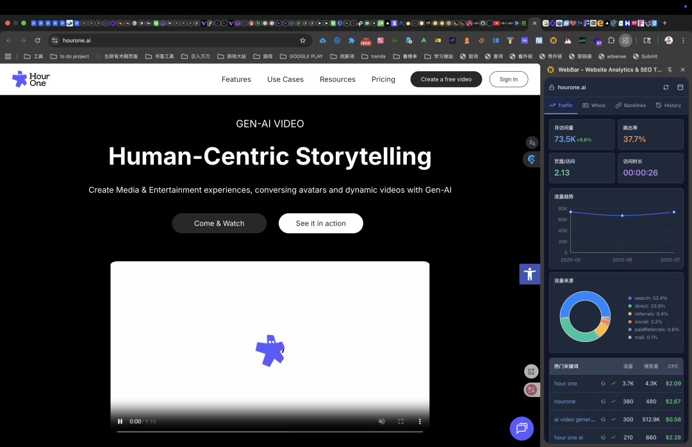
Task: Click the 'hour one ai' keyword row
Action: point(617,437)
